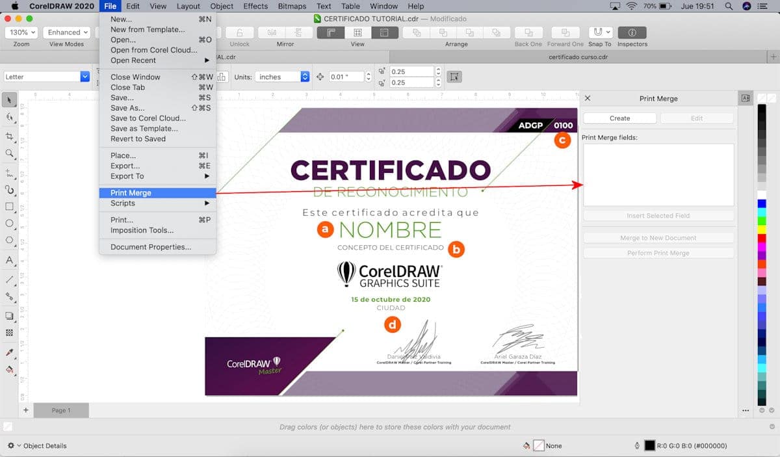Image resolution: width=780 pixels, height=457 pixels.
Task: Select the Color Eyedropper tool
Action: point(9,352)
